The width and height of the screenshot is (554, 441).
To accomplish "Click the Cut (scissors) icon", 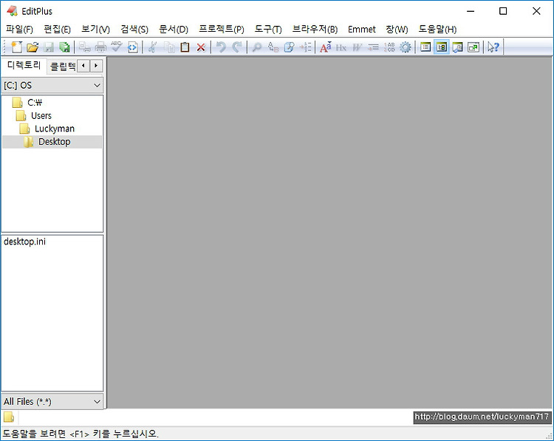I will (152, 47).
